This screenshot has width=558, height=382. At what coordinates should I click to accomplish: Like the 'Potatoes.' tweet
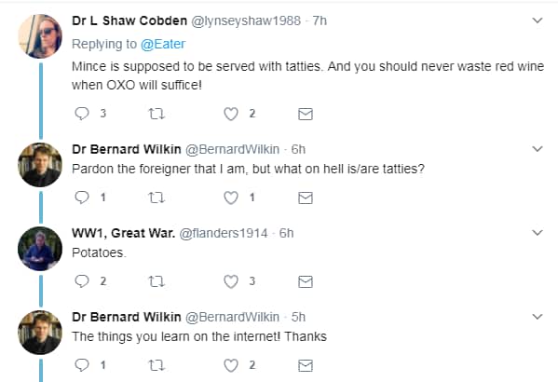tap(231, 281)
